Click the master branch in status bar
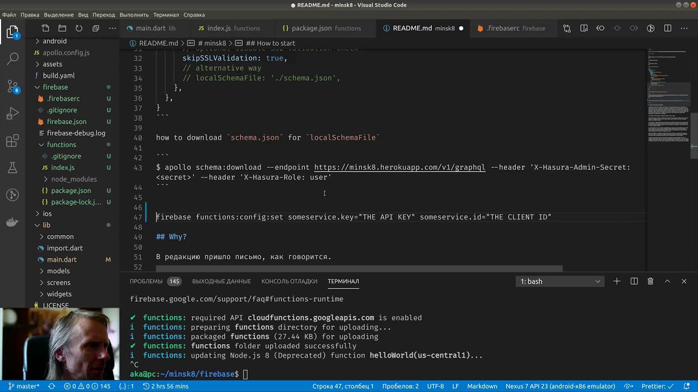The width and height of the screenshot is (698, 392). click(x=23, y=386)
